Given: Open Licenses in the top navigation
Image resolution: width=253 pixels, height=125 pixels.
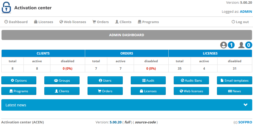Looking at the screenshot, I should coord(44,22).
